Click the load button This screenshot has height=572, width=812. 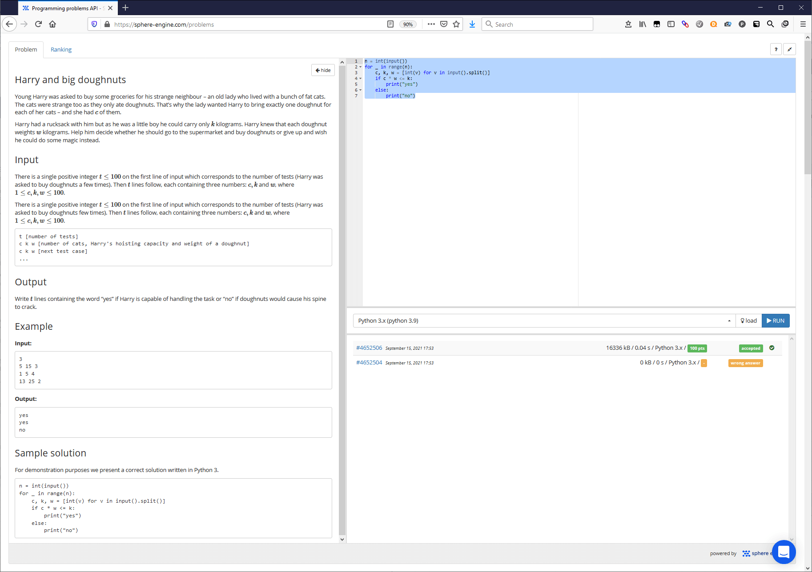point(748,320)
